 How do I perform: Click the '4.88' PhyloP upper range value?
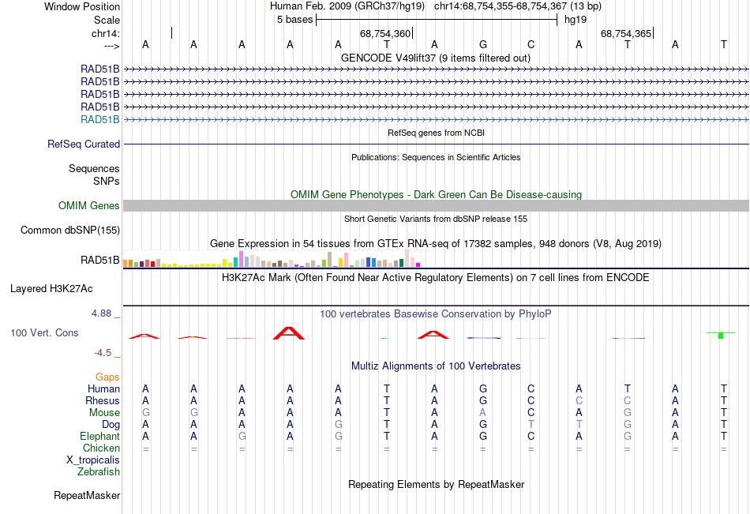101,313
